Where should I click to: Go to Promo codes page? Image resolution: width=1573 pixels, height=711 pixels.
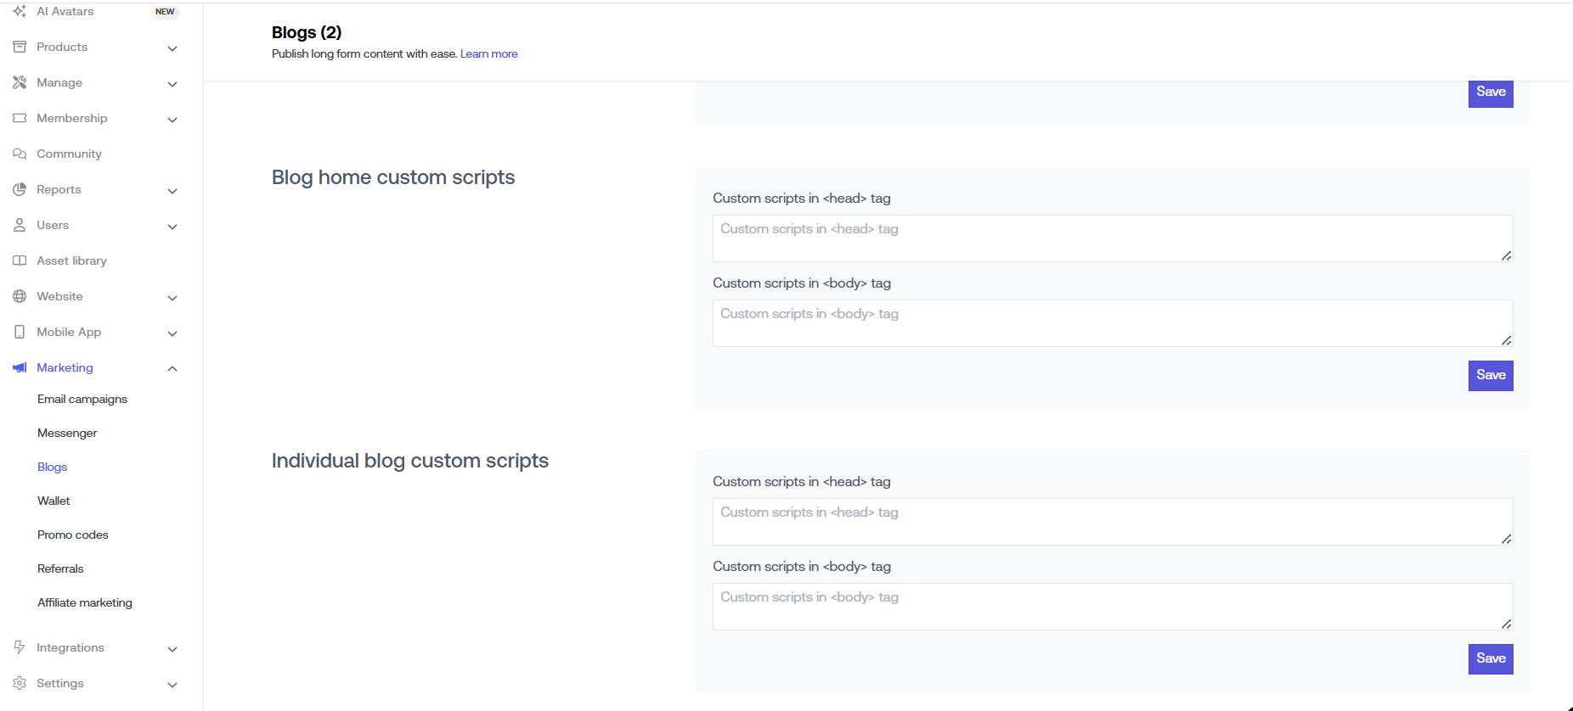tap(73, 535)
